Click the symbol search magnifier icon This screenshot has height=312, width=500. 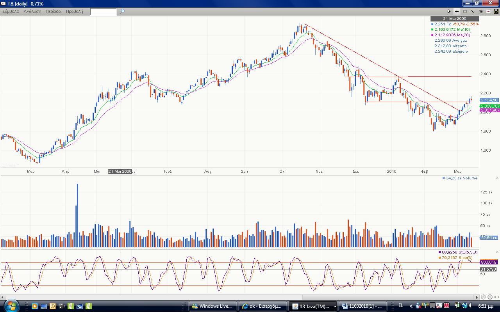[122, 12]
